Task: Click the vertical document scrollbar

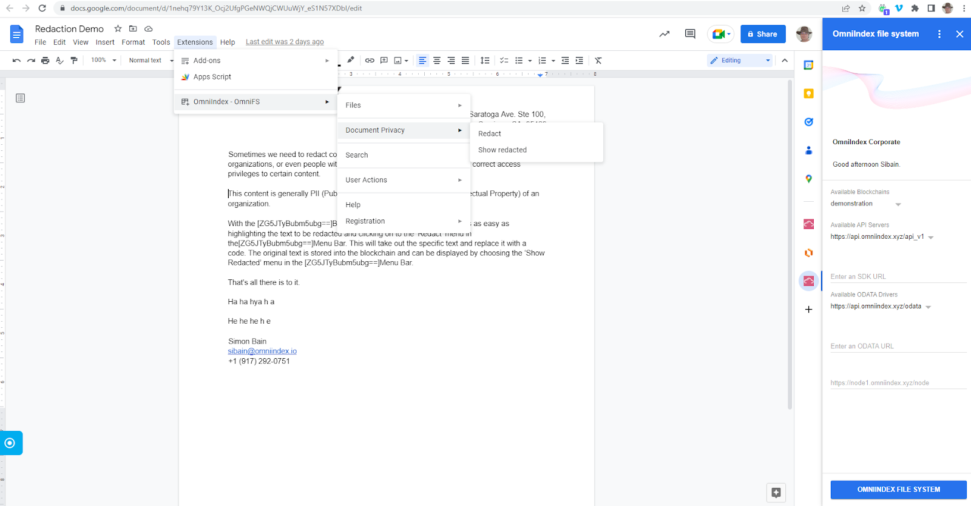Action: coord(790,244)
